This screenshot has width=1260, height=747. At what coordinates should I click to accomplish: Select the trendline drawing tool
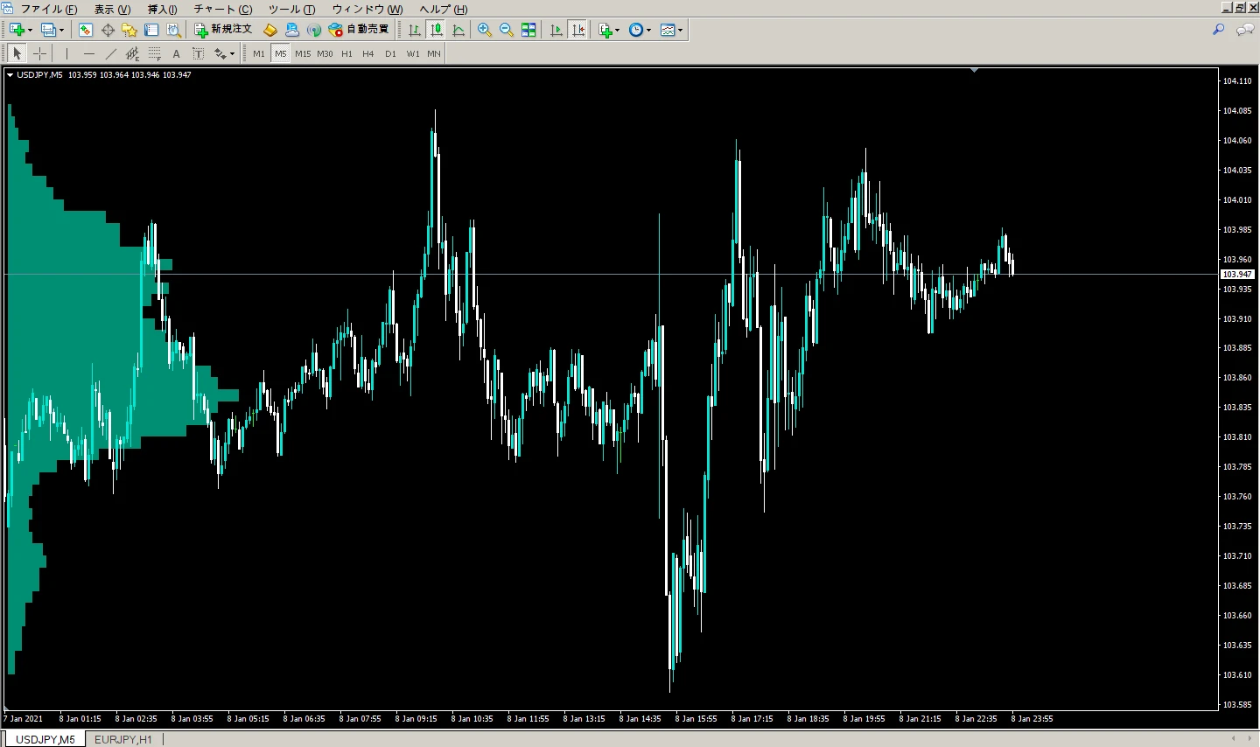(110, 53)
